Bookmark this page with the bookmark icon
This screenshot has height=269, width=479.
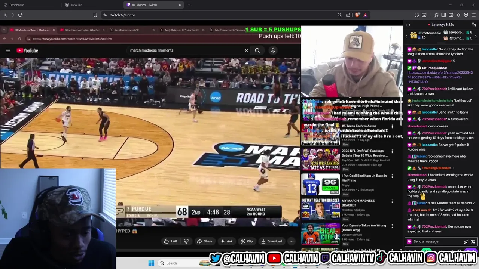(x=95, y=15)
